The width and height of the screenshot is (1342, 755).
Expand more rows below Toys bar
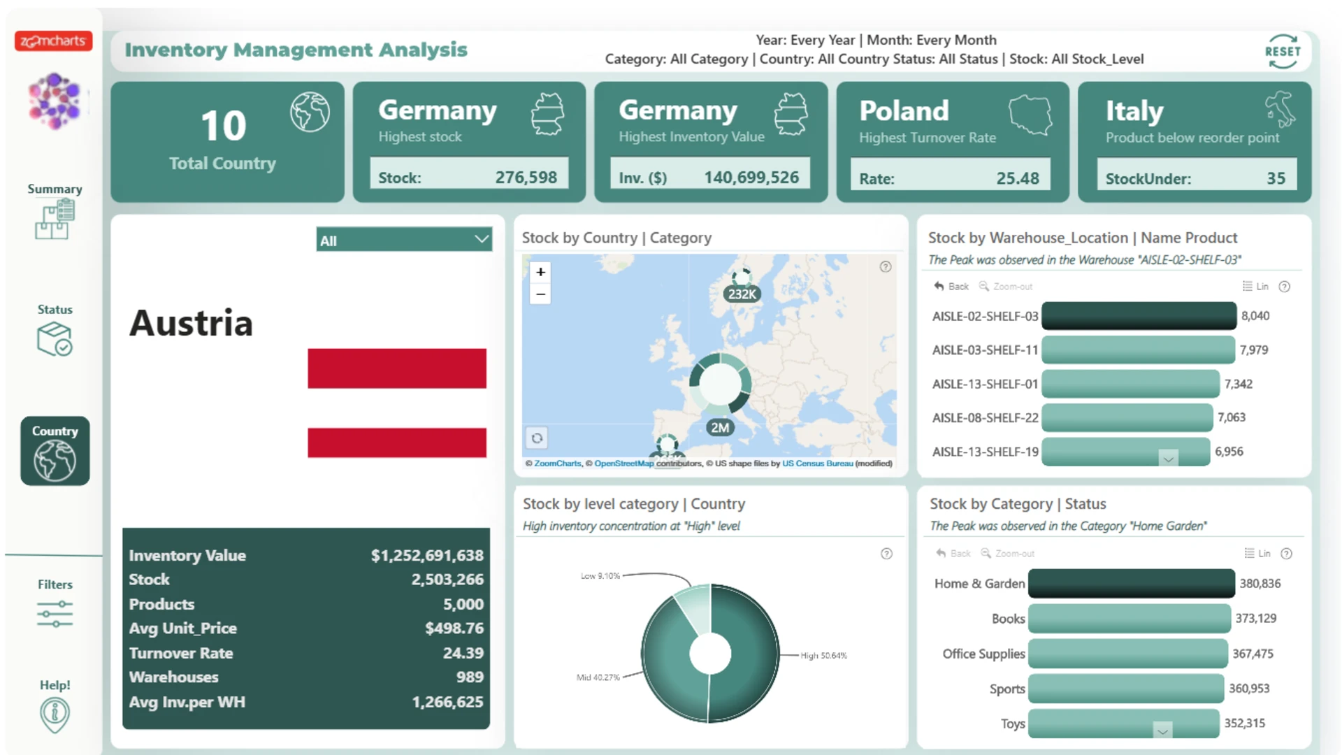pyautogui.click(x=1162, y=731)
